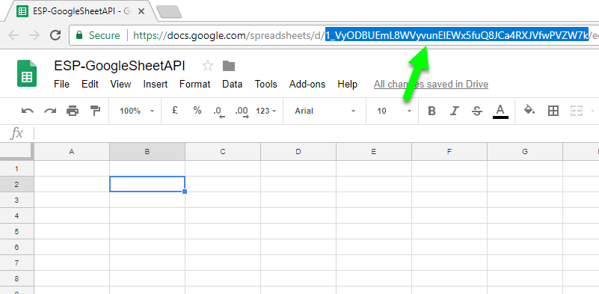Open the Borders grid icon
599x294 pixels.
pyautogui.click(x=553, y=111)
